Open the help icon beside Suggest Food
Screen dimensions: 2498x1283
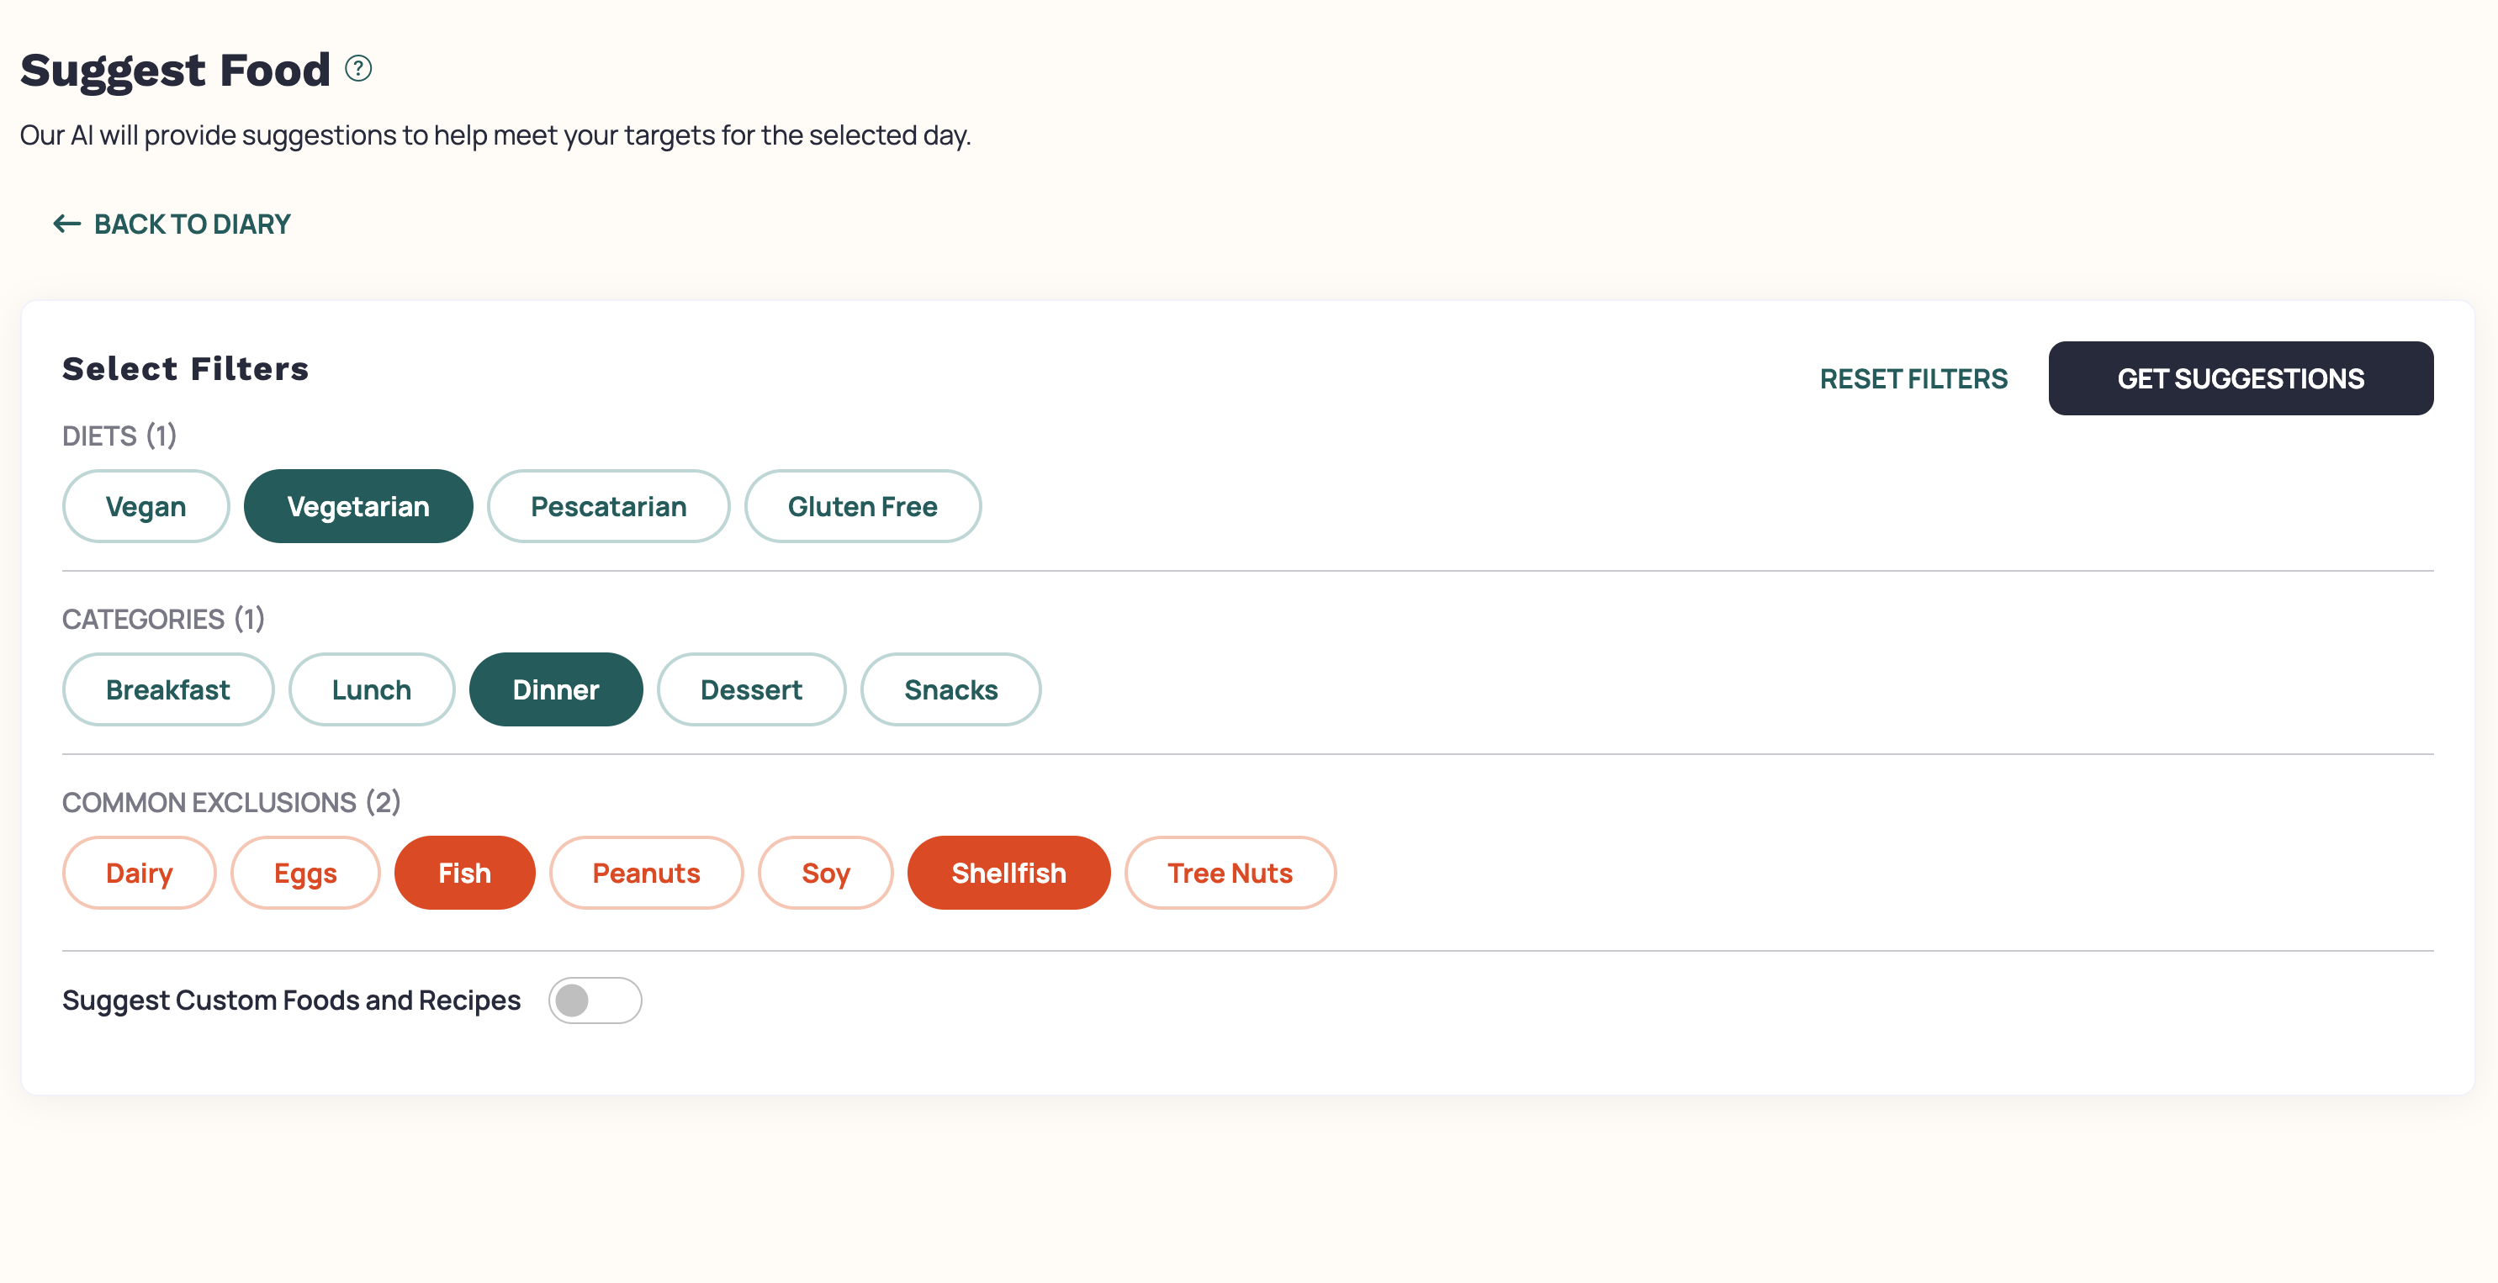point(359,69)
